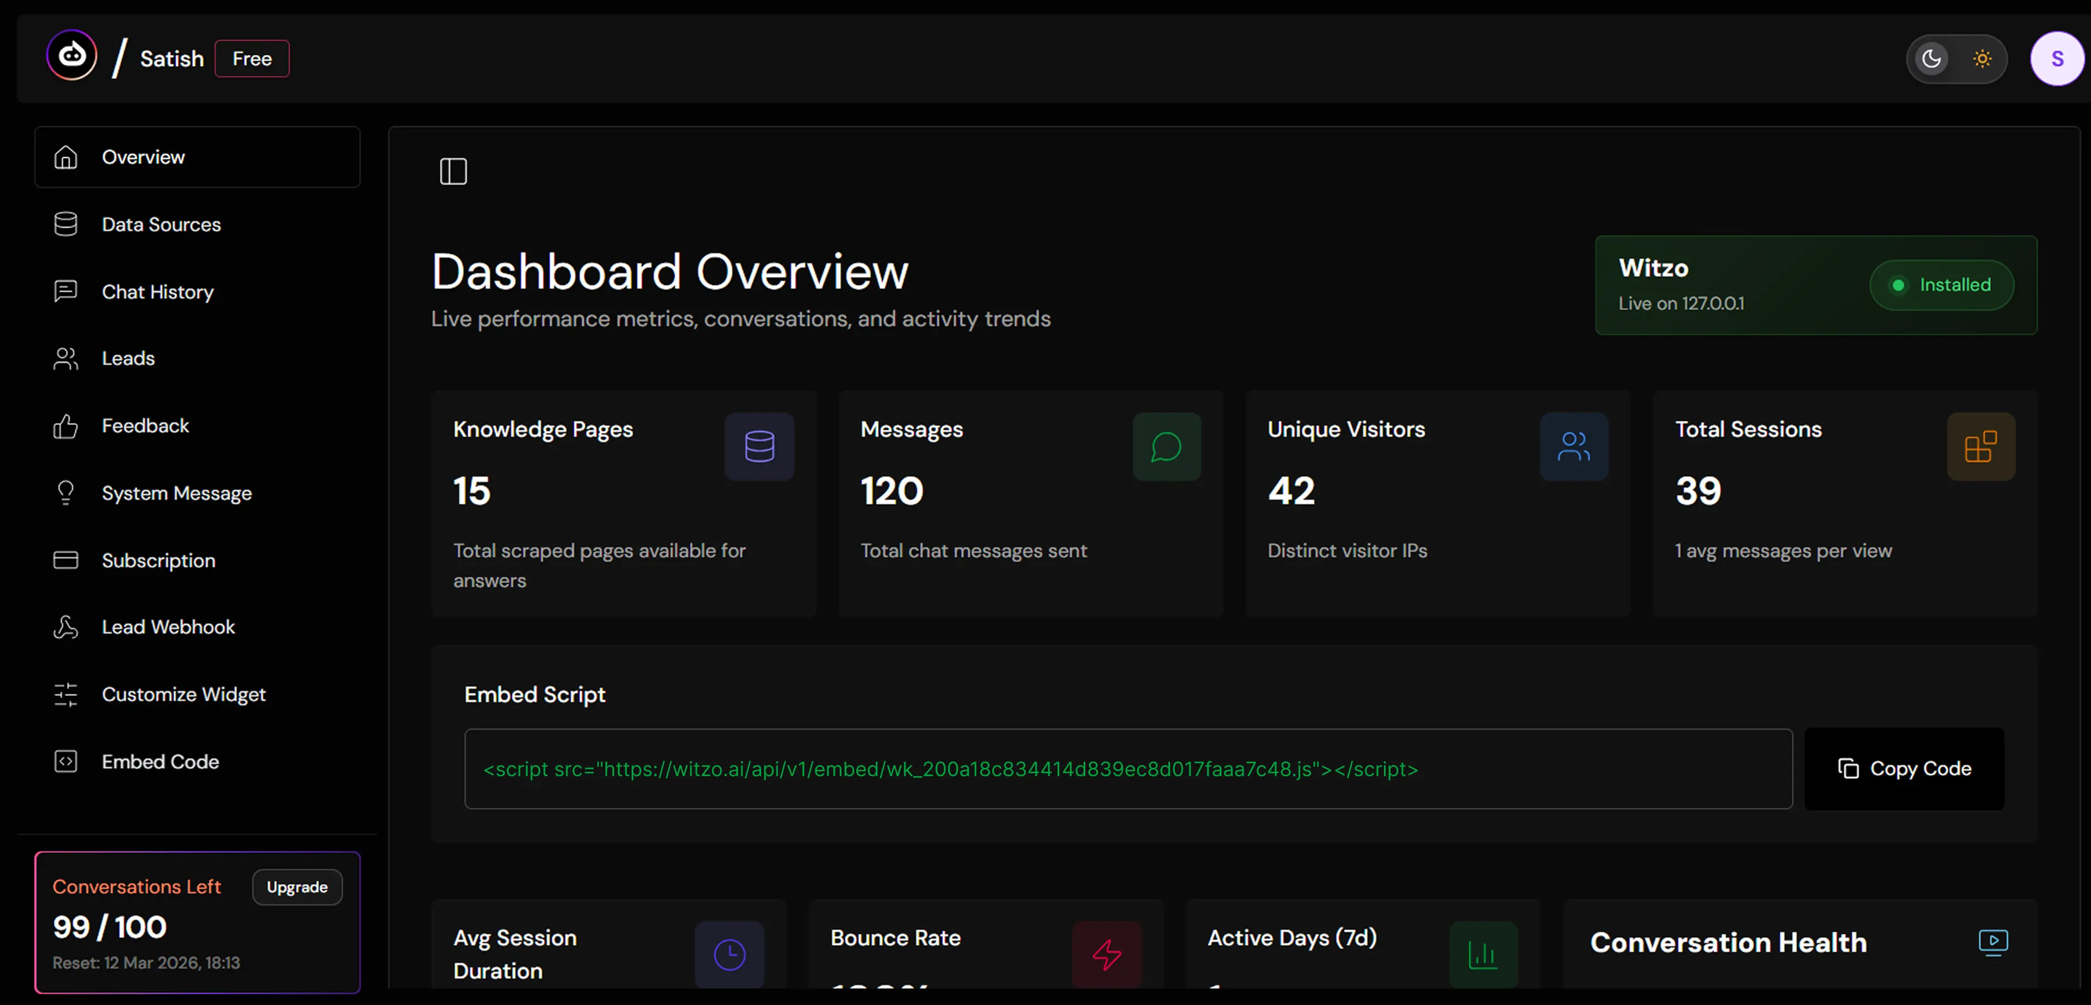Switch to the Overview tab
The width and height of the screenshot is (2091, 1005).
pos(143,156)
